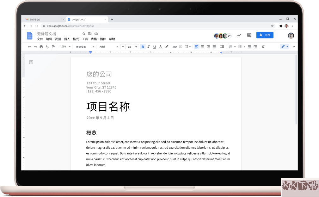Open the 插入 menu
This screenshot has height=197, width=319.
click(x=67, y=39)
